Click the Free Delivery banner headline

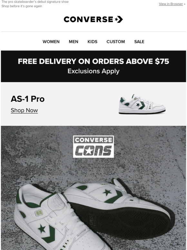[93, 61]
